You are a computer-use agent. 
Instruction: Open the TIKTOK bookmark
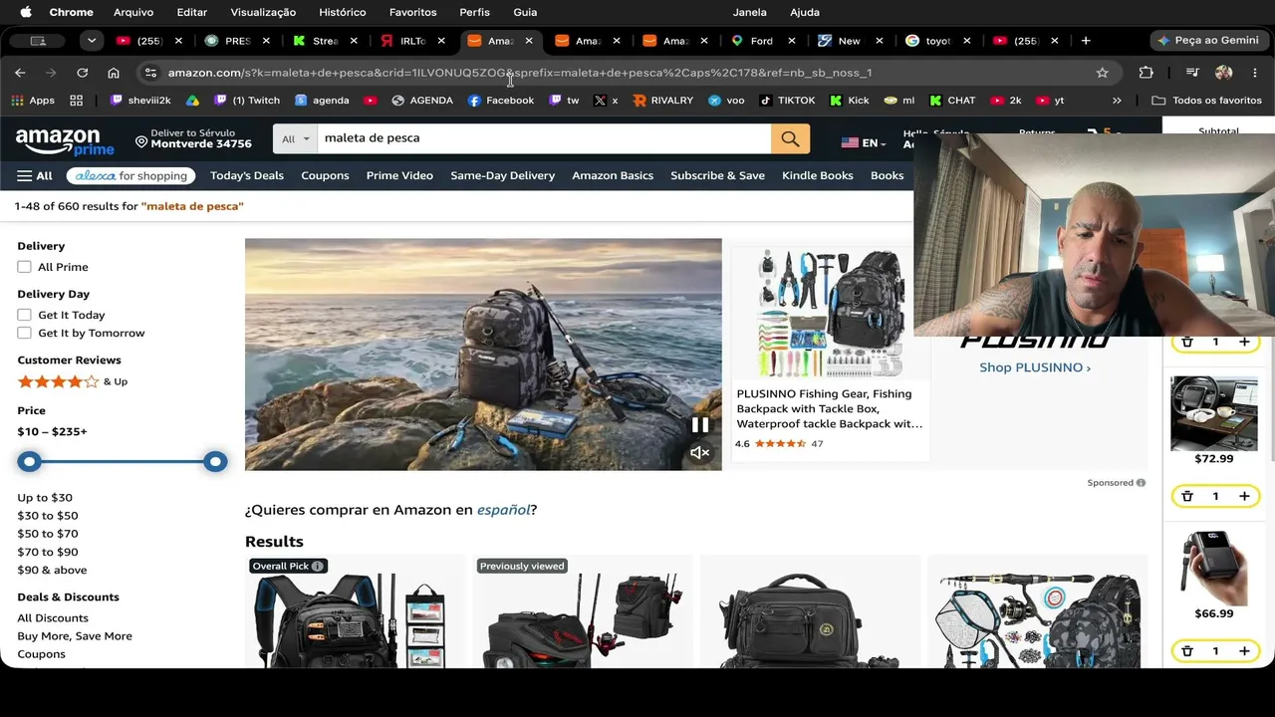tap(787, 101)
